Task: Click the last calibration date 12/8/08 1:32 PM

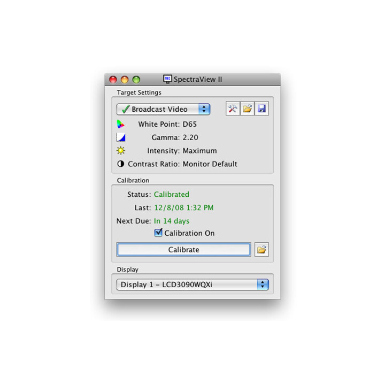Action: [184, 207]
